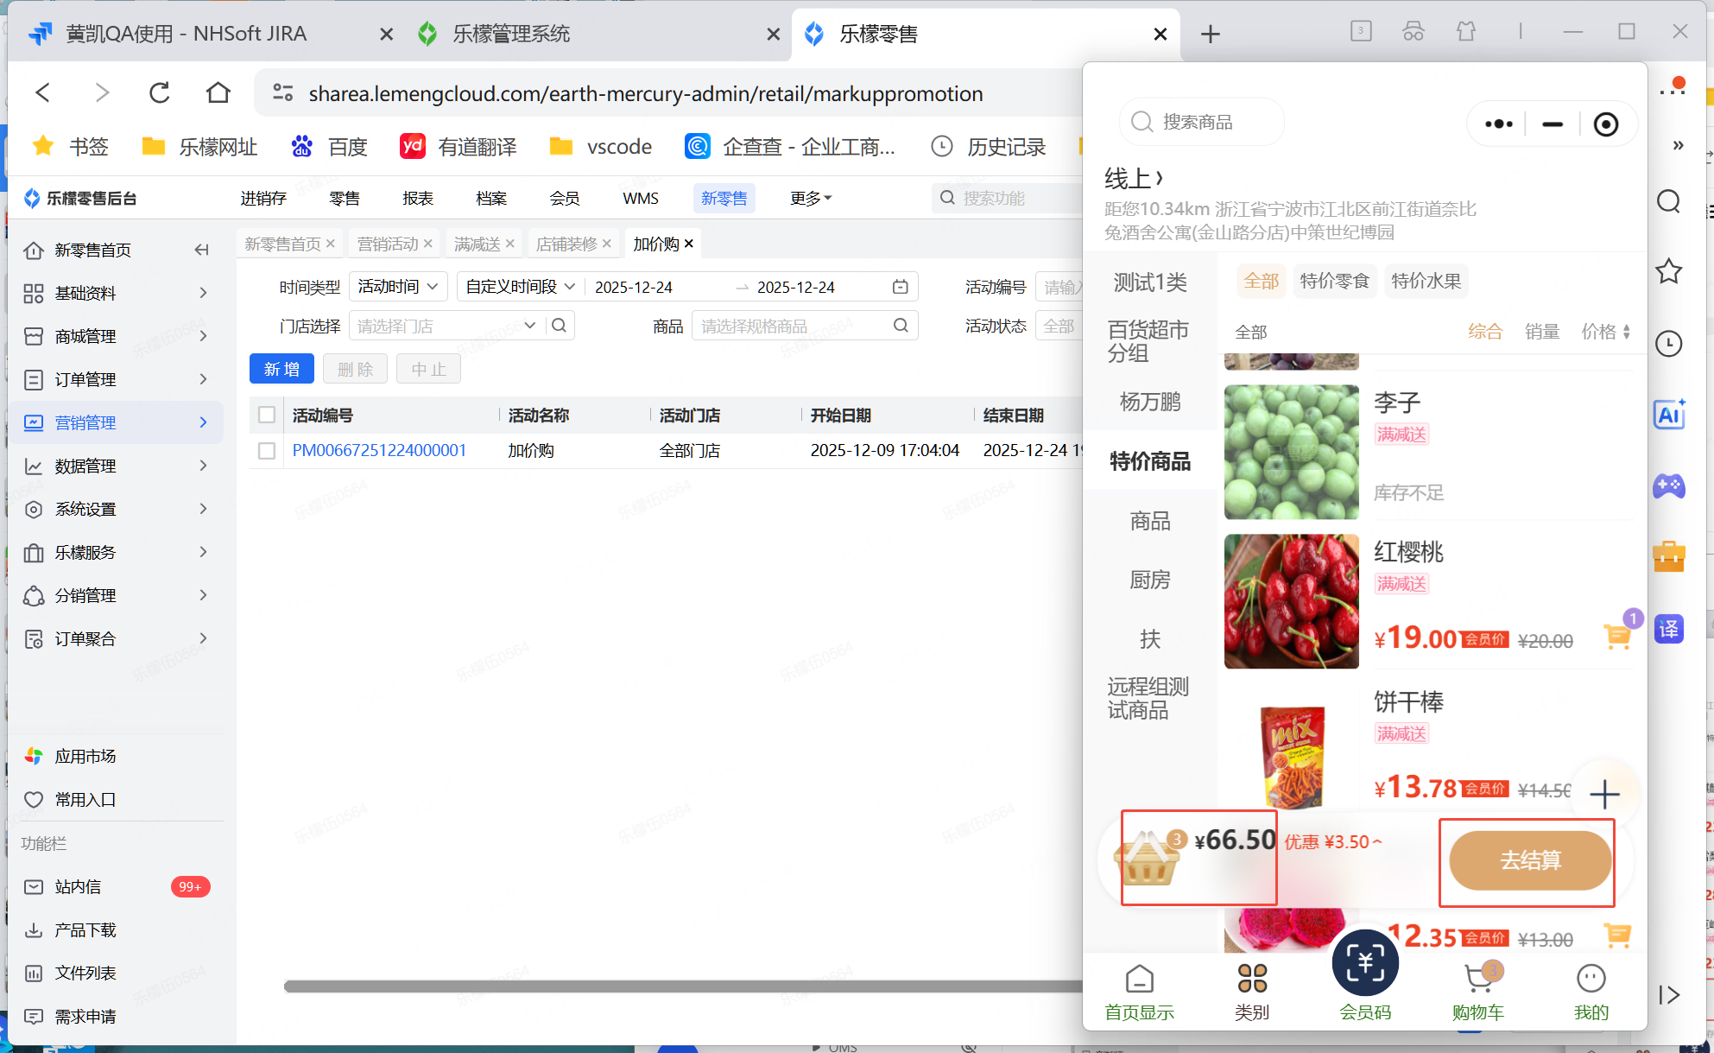Switch to the 满减送 tab
The width and height of the screenshot is (1714, 1053).
pyautogui.click(x=477, y=244)
